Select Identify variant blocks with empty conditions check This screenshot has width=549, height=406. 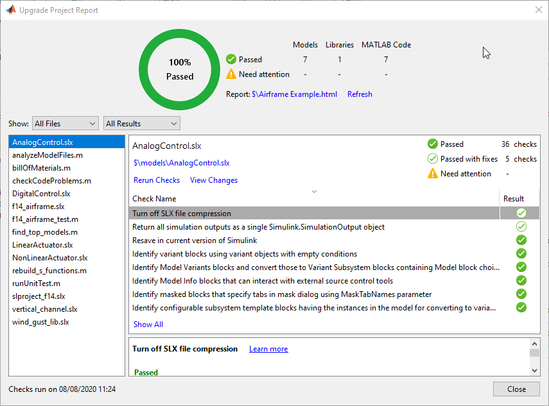pos(314,254)
